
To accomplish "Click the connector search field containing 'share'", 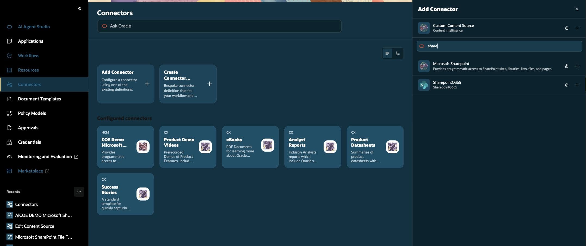I will click(x=500, y=46).
